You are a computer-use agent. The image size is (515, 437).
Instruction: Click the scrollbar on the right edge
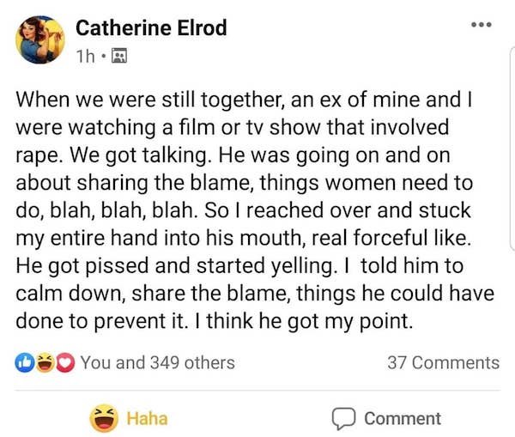tap(512, 149)
